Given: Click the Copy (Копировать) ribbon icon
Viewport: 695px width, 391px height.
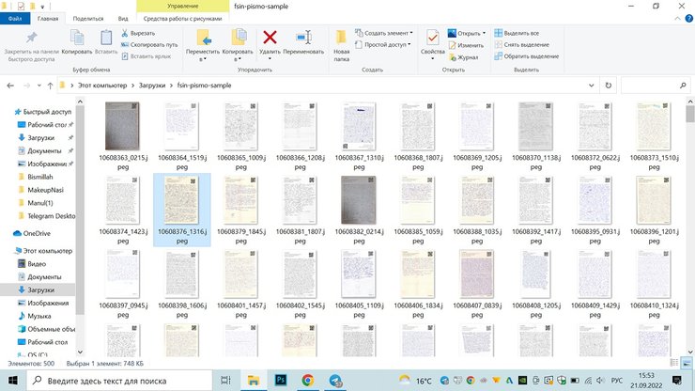Looking at the screenshot, I should (77, 39).
